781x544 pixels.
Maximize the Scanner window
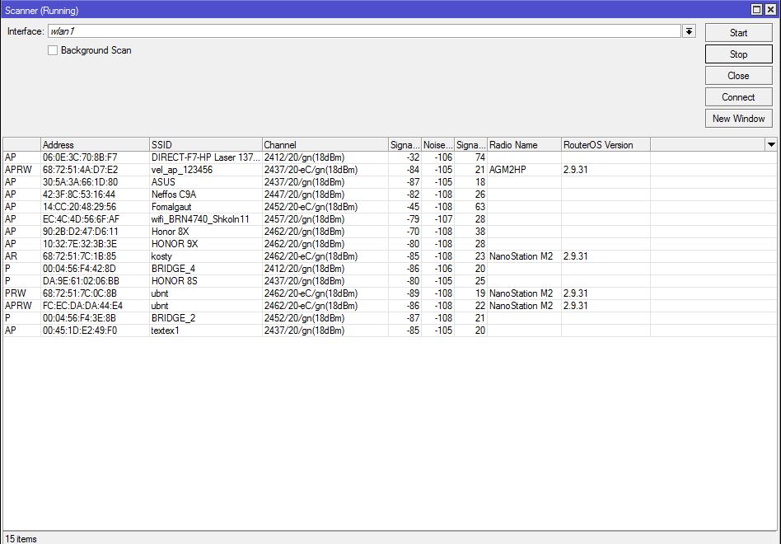(756, 9)
